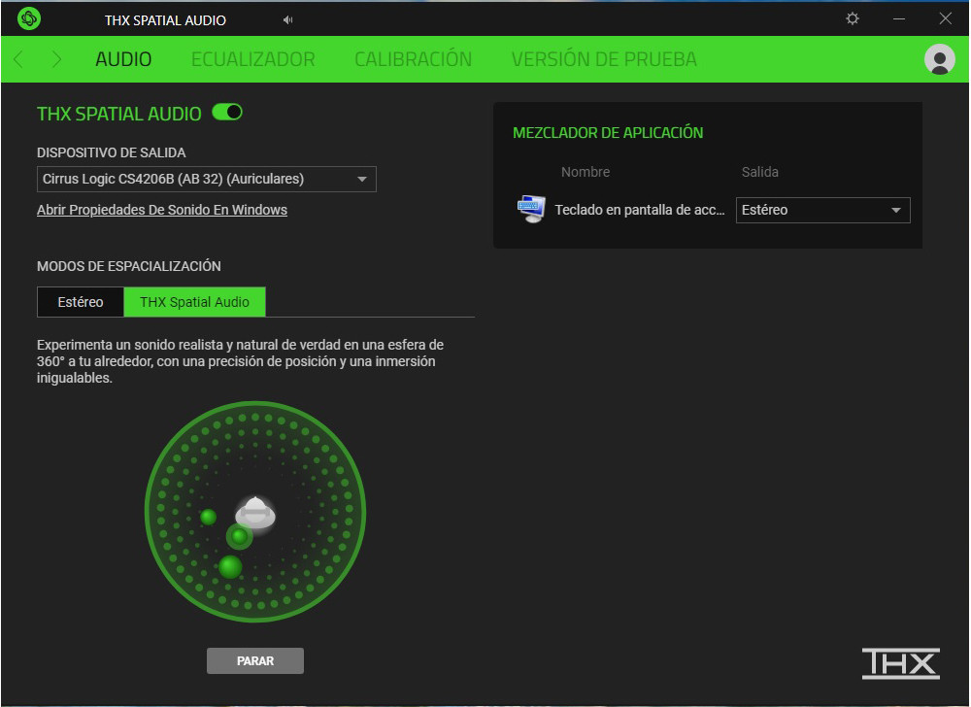
Task: Click the Razer logo in the title bar
Action: 27,18
